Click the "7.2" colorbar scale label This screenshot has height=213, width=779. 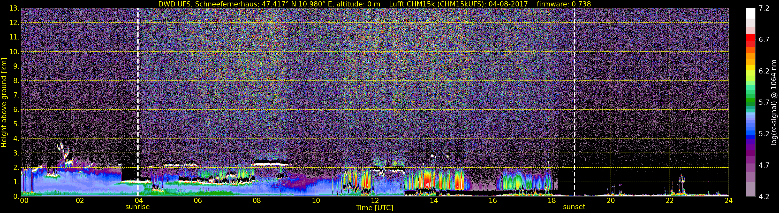764,9
